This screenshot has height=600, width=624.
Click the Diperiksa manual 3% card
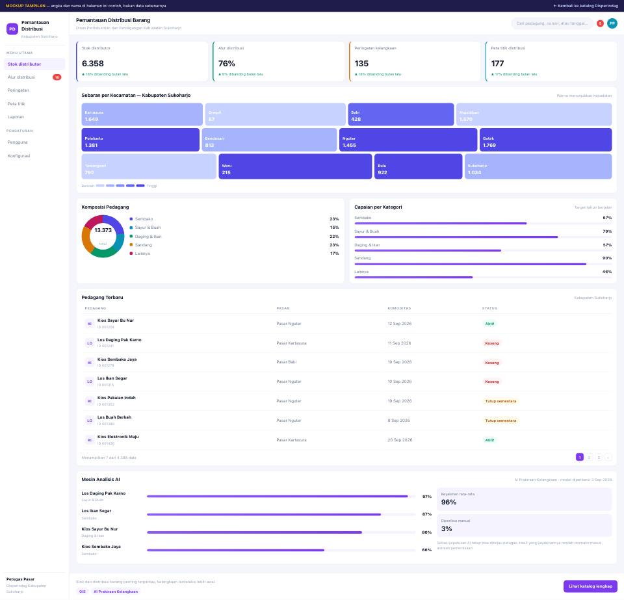pyautogui.click(x=524, y=526)
